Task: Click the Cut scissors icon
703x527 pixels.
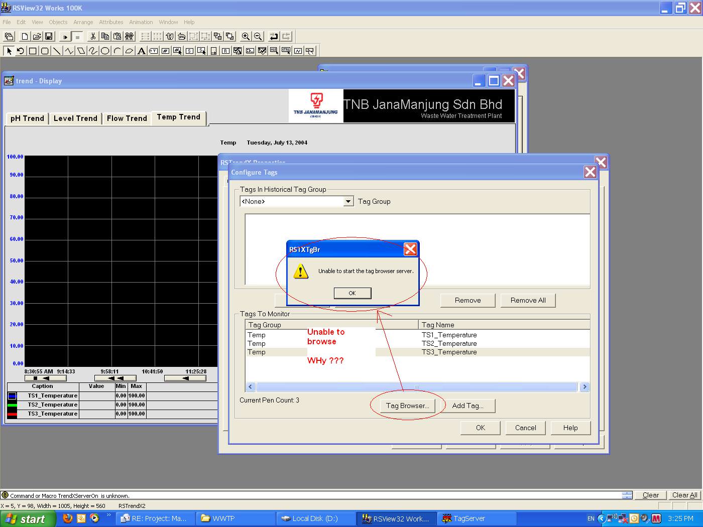Action: coord(93,36)
